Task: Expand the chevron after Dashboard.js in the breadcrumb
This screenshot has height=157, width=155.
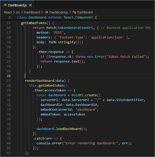Action: click(x=70, y=12)
